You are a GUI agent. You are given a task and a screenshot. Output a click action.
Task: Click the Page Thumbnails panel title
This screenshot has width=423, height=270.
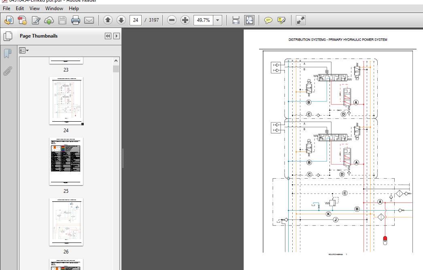[x=38, y=36]
